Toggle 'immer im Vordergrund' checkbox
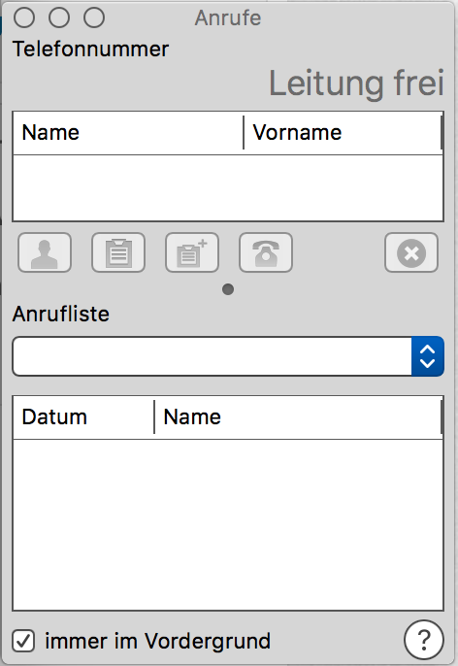The width and height of the screenshot is (458, 666). pos(23,641)
